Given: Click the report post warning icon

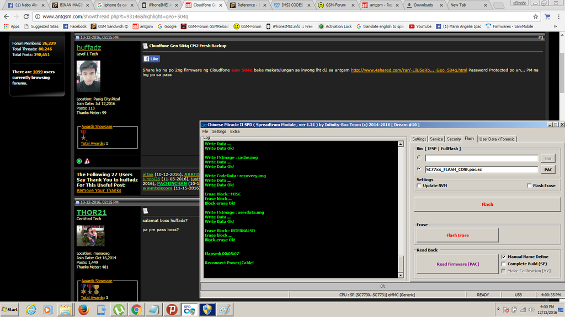Looking at the screenshot, I should [x=87, y=161].
